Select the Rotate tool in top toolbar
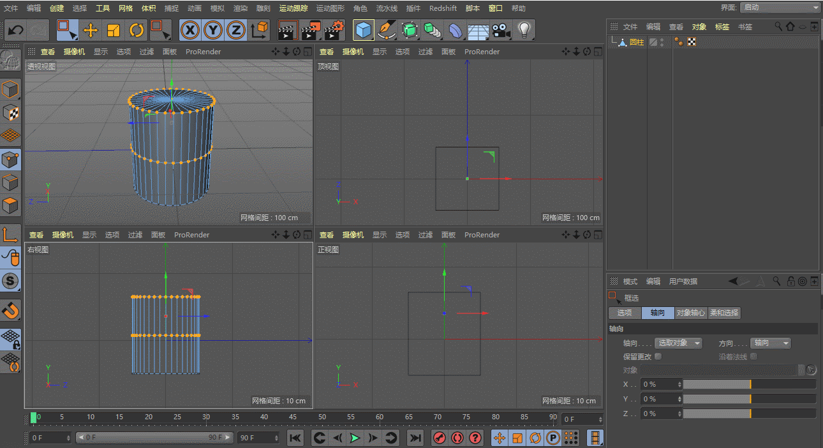Viewport: 823px width, 448px height. pyautogui.click(x=137, y=30)
